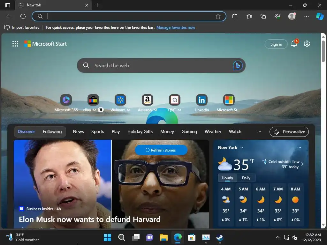Image resolution: width=327 pixels, height=245 pixels.
Task: Click the browser refresh button
Action: click(23, 16)
